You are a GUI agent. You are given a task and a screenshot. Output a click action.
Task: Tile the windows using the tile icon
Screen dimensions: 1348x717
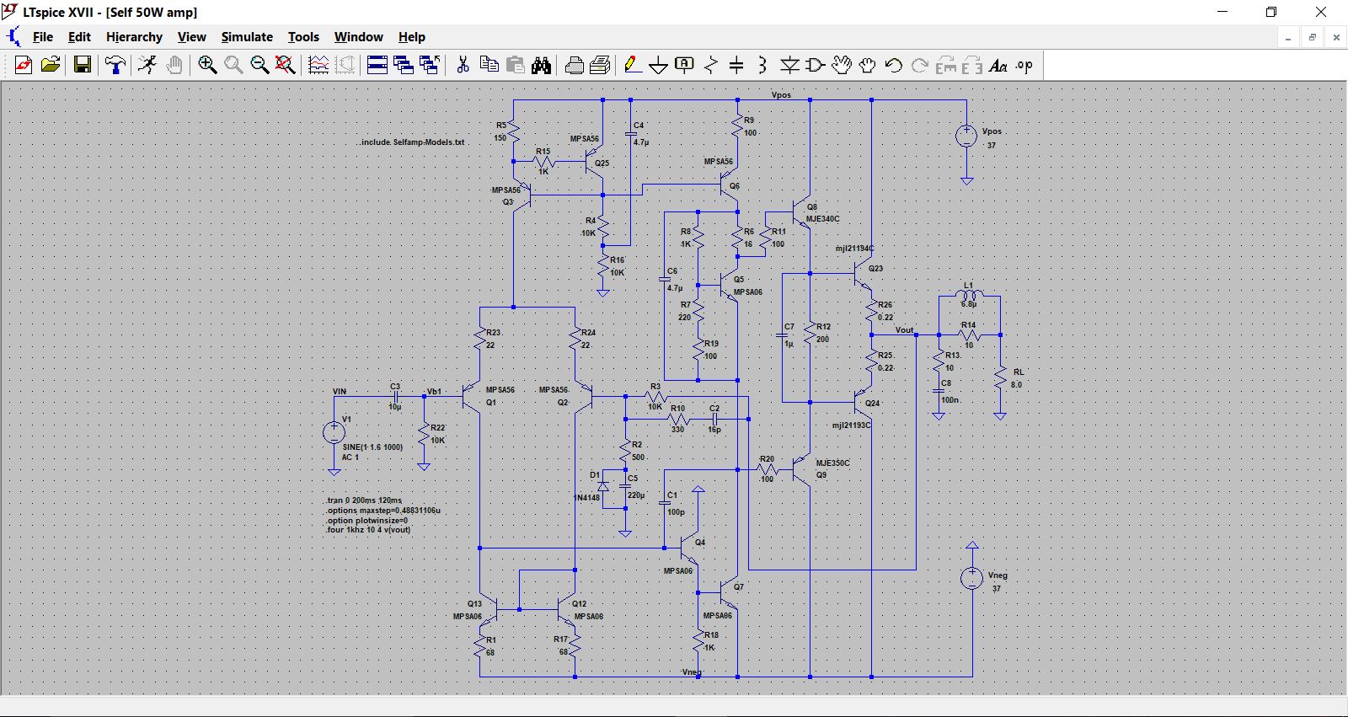377,65
